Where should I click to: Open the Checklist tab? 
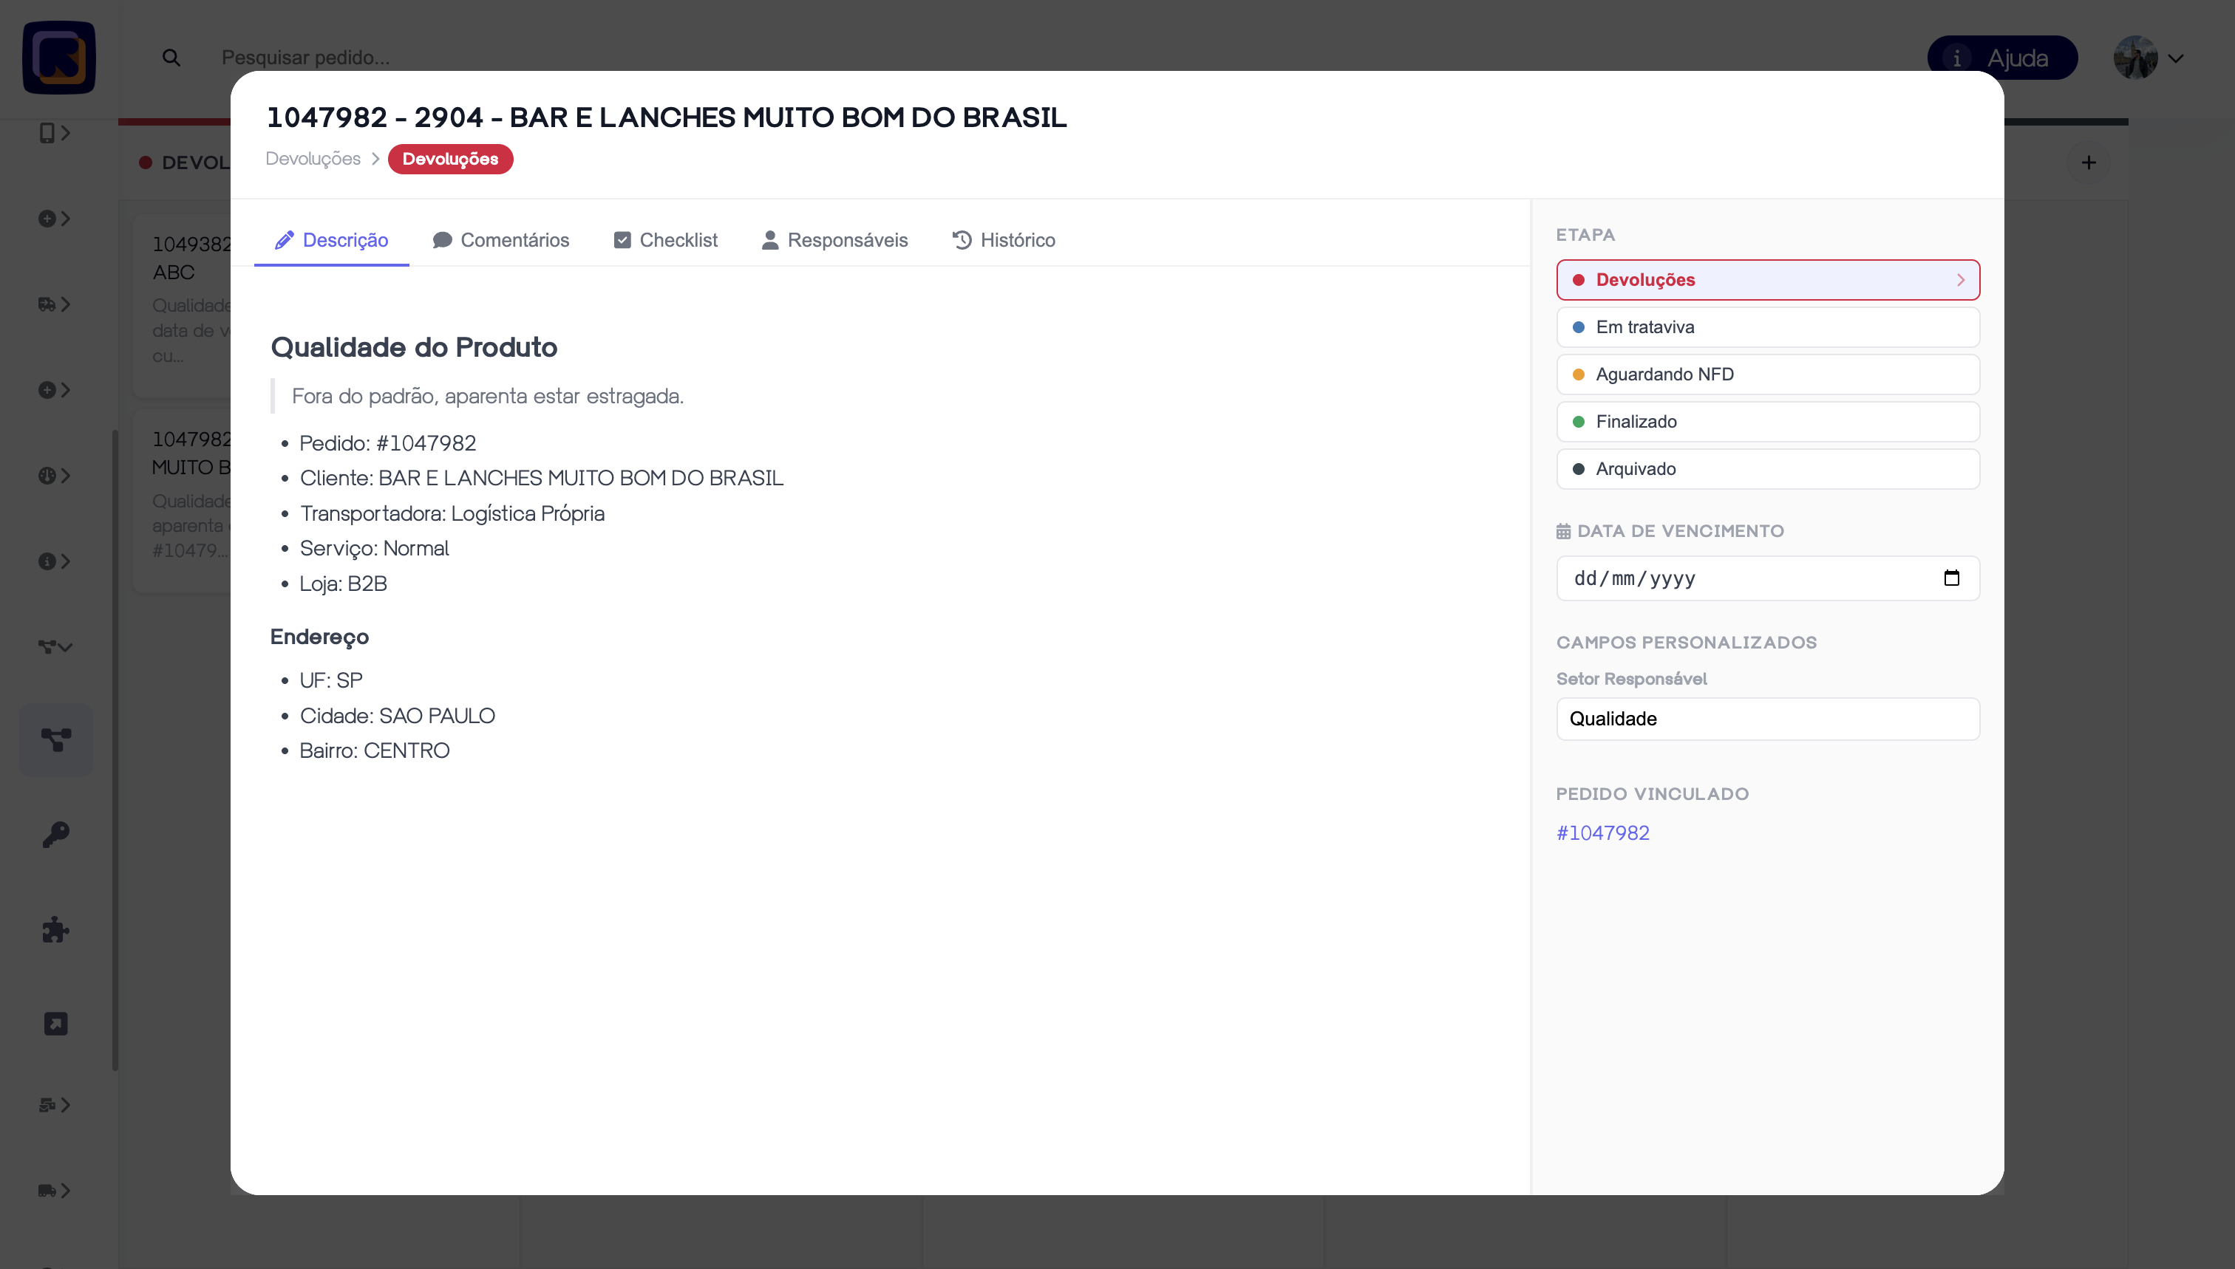click(x=665, y=239)
